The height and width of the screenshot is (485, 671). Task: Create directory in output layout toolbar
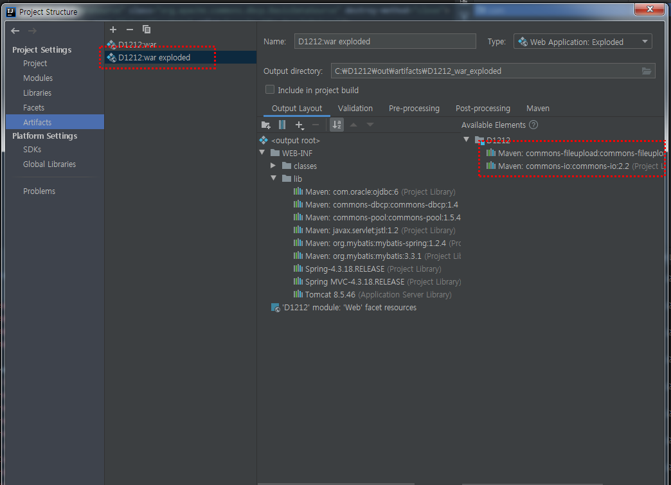tap(265, 125)
